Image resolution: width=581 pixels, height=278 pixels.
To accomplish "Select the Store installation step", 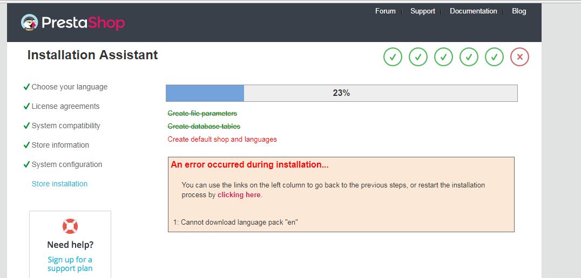I will 59,184.
